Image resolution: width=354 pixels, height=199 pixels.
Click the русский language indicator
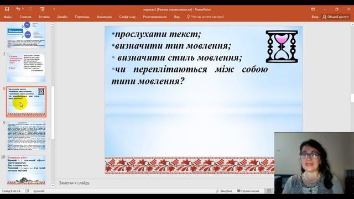(39, 191)
